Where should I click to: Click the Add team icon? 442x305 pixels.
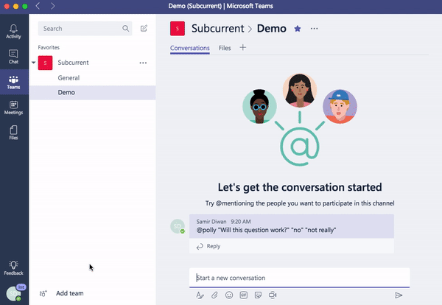click(43, 293)
